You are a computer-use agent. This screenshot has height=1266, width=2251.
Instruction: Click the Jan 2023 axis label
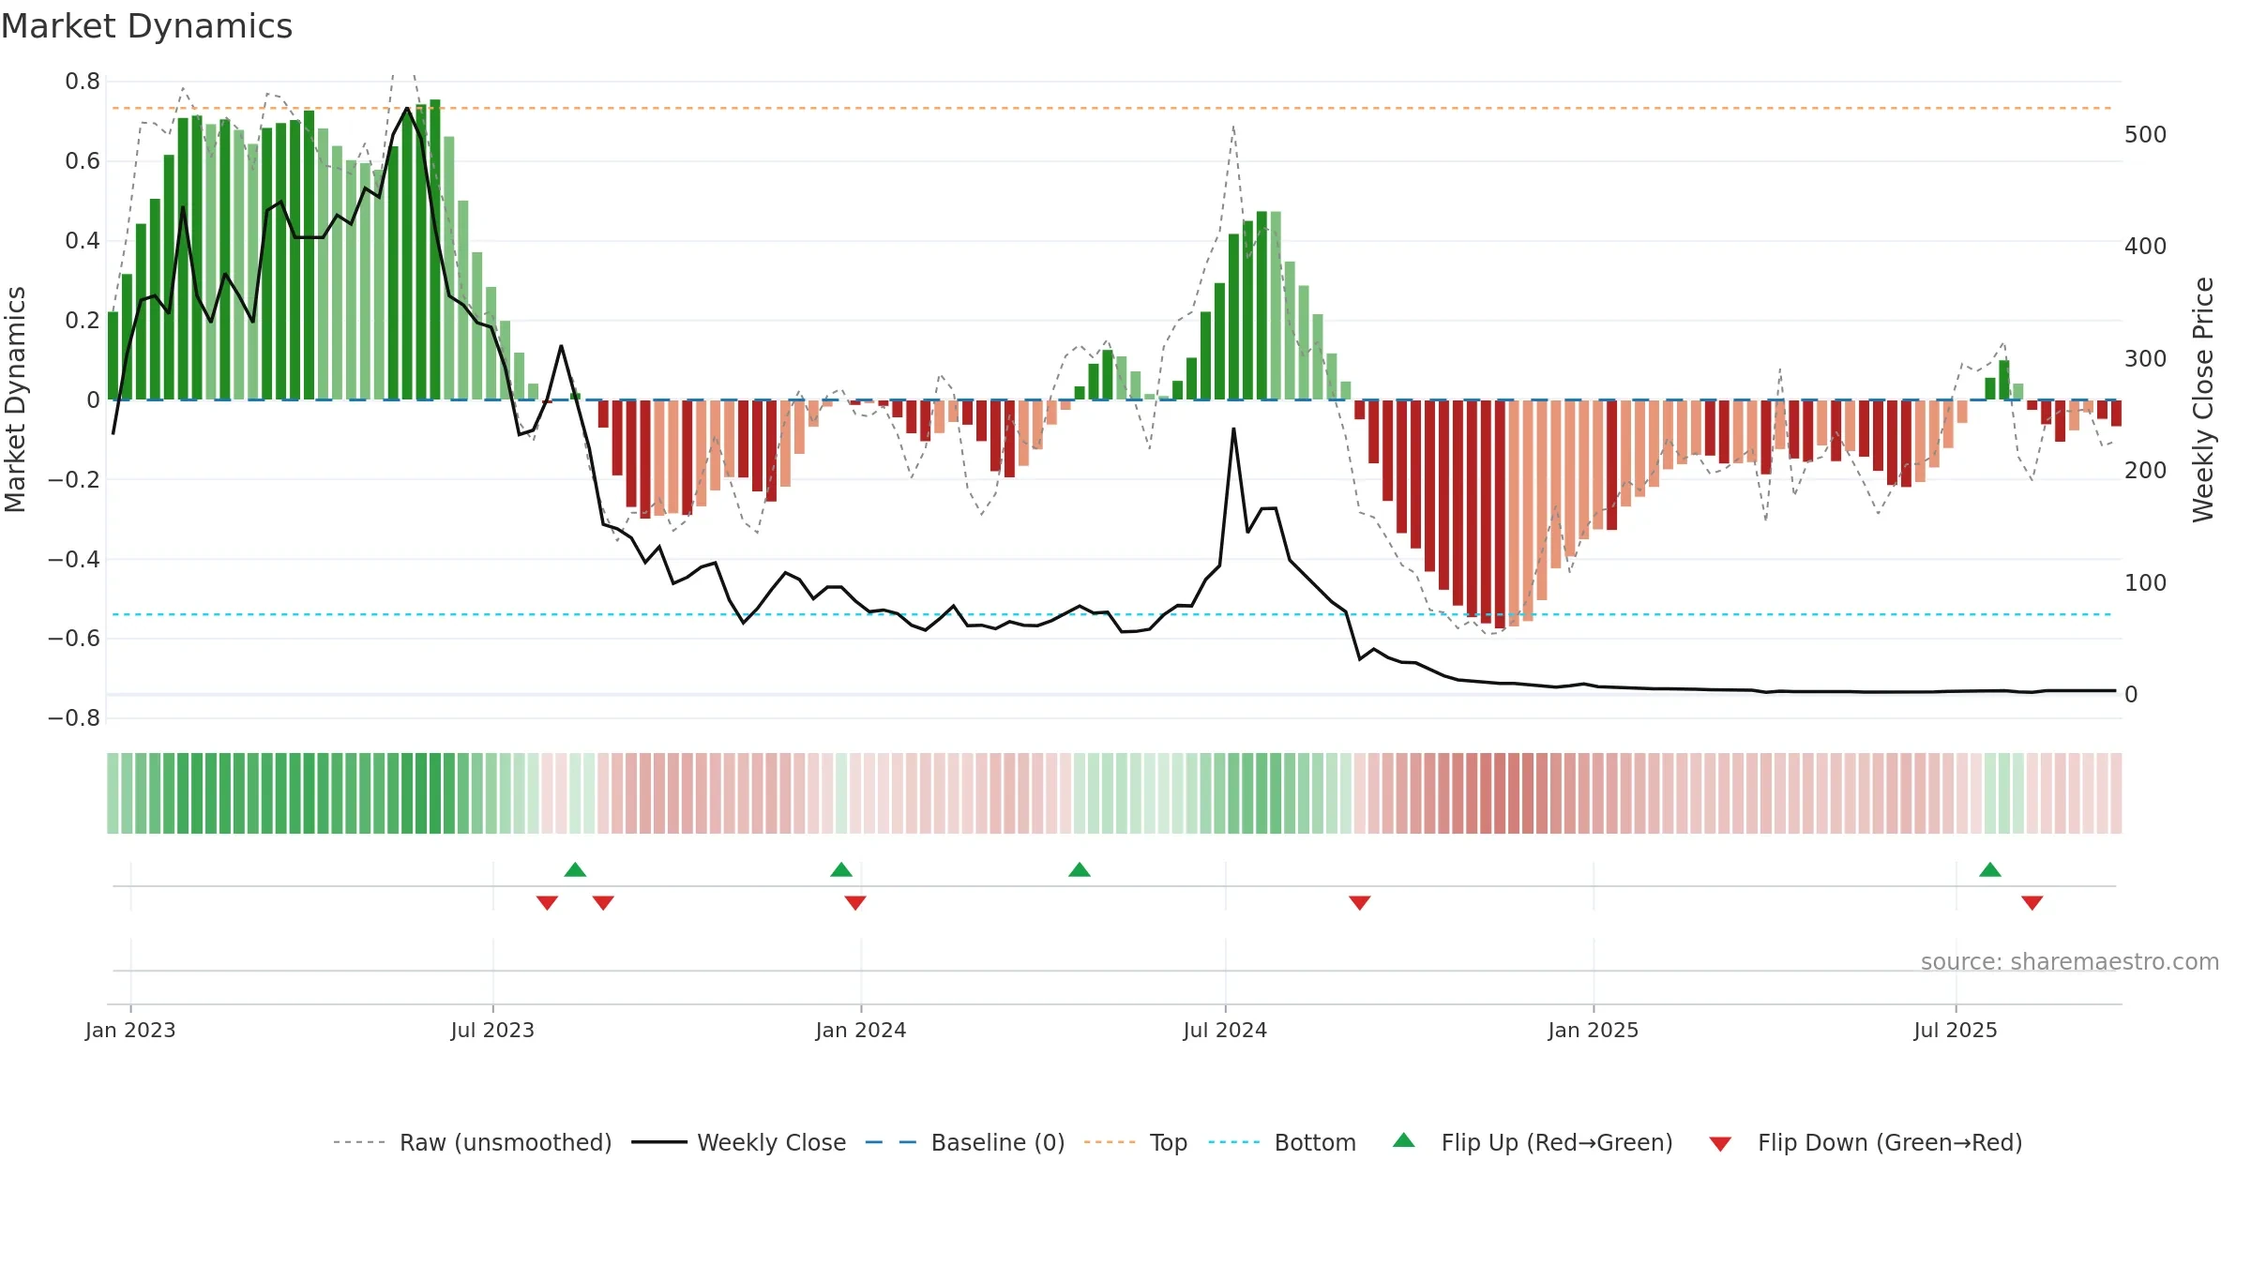130,1030
